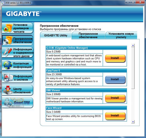
Task: Open Центр обновлений section
Action: click(x=18, y=90)
